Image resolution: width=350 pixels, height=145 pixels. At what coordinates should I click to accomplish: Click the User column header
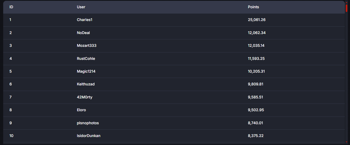point(81,7)
